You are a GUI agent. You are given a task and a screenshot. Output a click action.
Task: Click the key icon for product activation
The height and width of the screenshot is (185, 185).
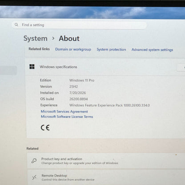(34, 161)
